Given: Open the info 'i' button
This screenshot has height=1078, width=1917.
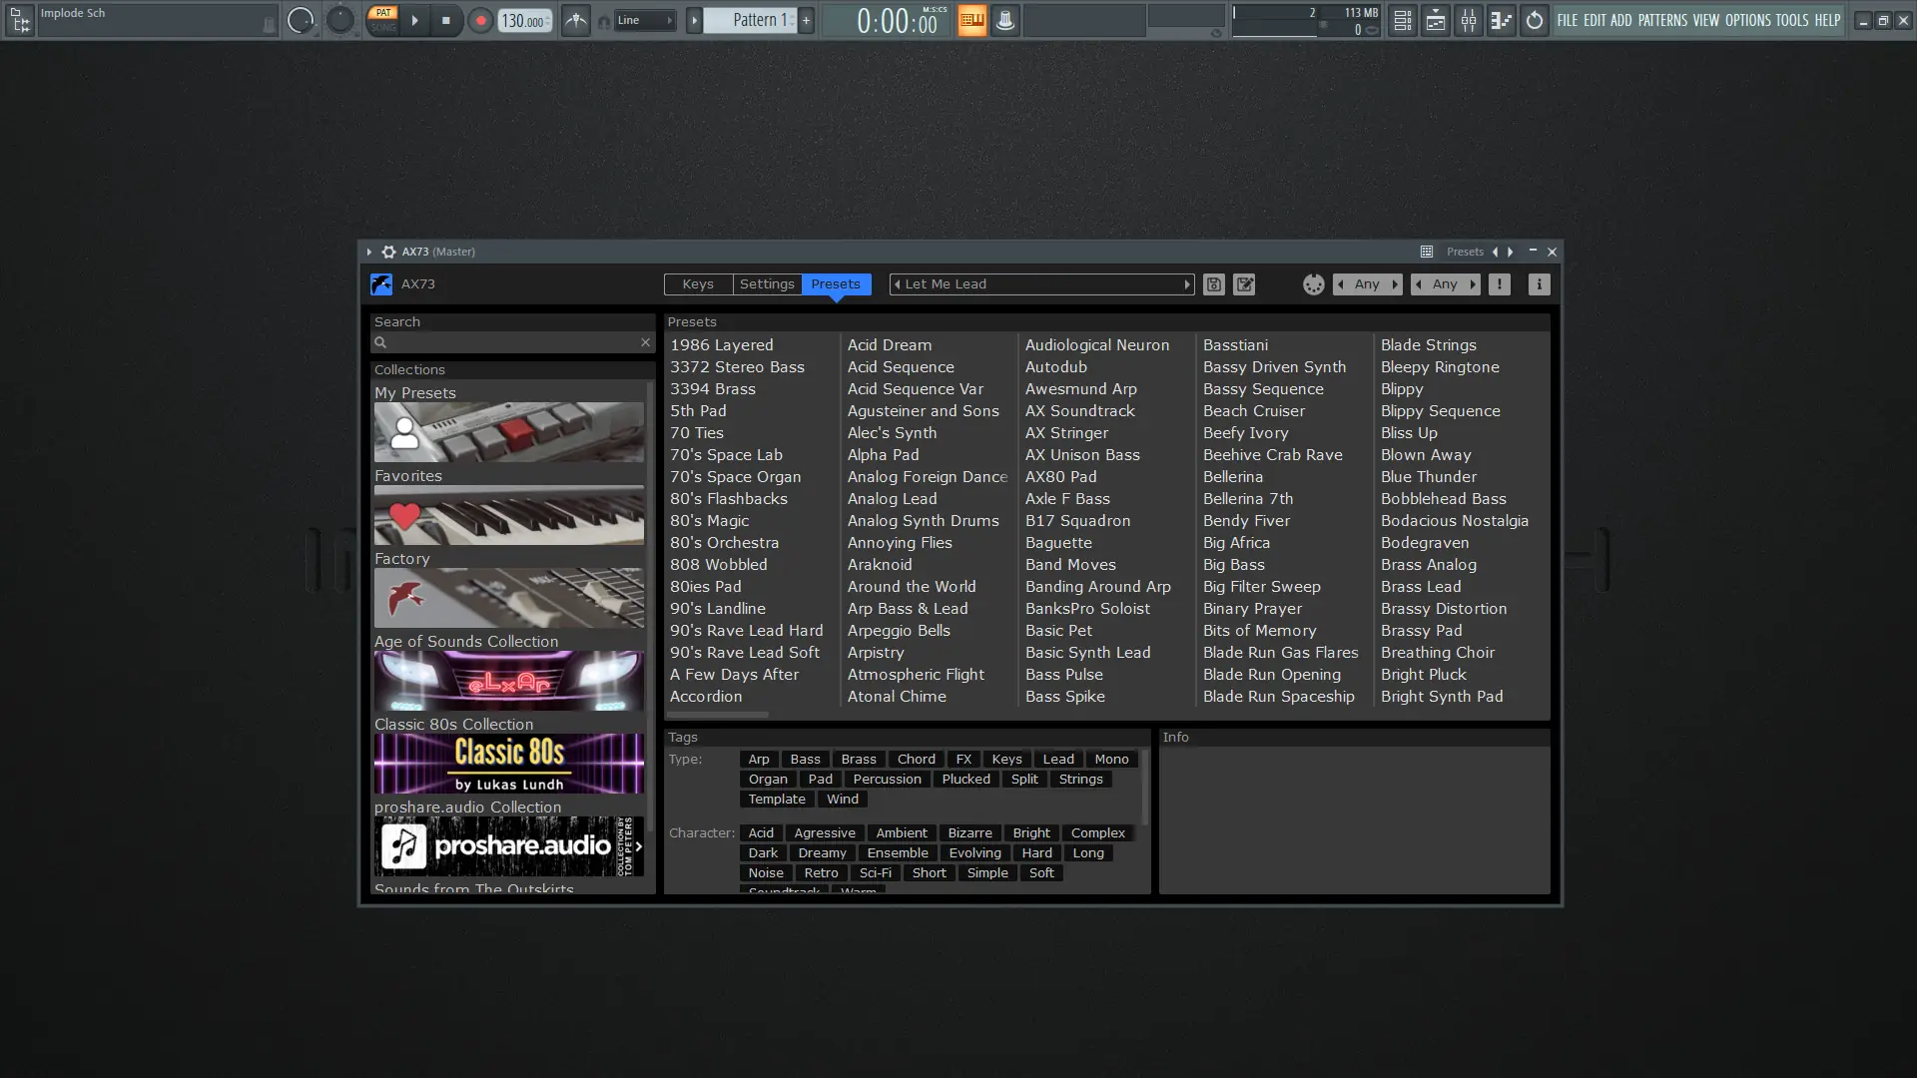Looking at the screenshot, I should pyautogui.click(x=1539, y=284).
